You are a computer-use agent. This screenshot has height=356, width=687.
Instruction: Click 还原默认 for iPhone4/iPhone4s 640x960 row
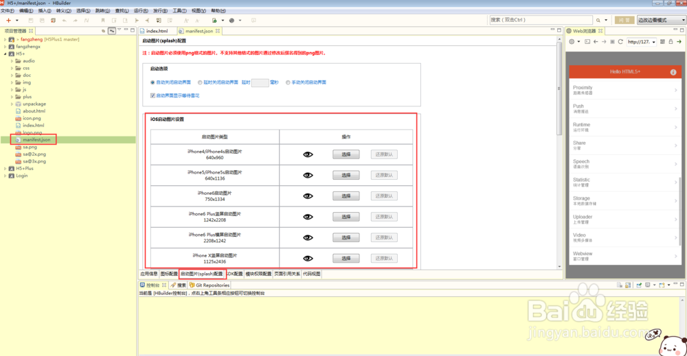point(384,154)
